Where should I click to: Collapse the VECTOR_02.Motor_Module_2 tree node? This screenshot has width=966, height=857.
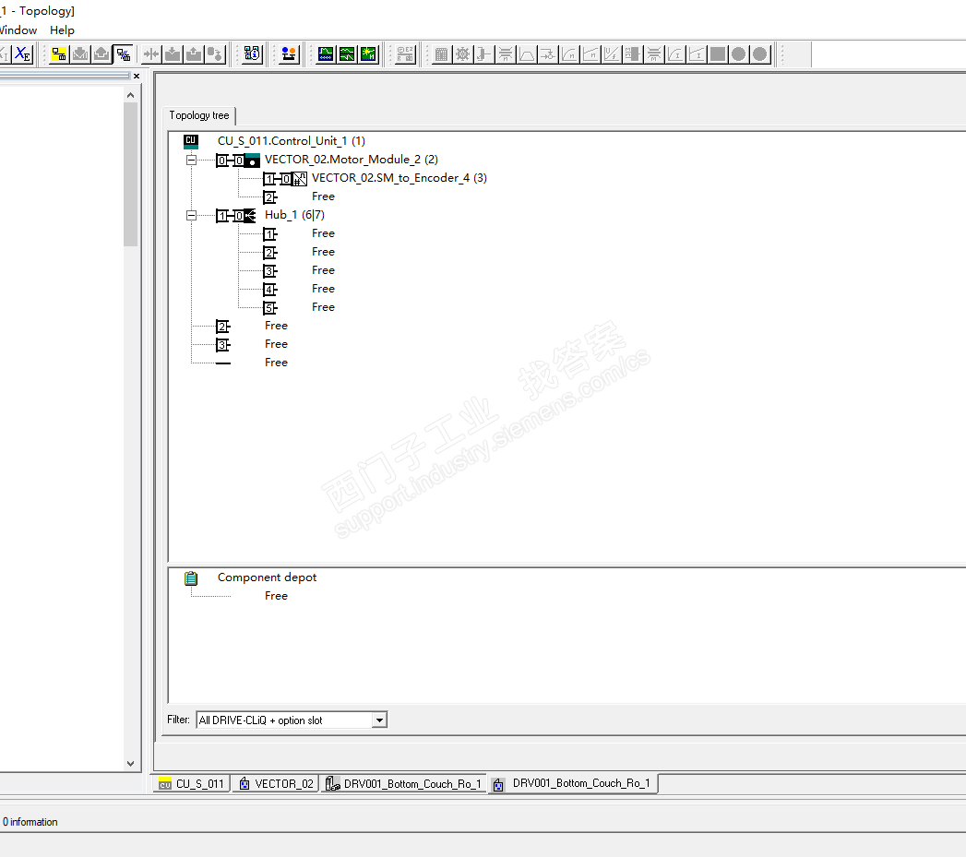[x=192, y=161]
